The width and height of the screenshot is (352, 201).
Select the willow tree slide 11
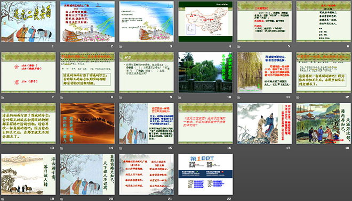[x=265, y=72]
